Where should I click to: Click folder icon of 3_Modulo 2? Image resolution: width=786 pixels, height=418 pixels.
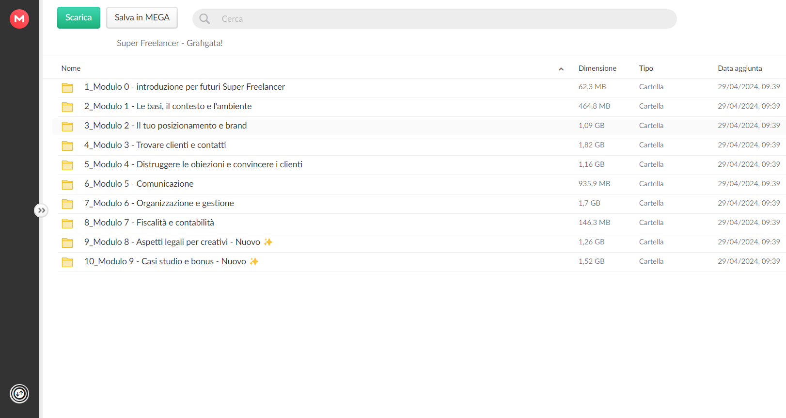click(x=67, y=126)
